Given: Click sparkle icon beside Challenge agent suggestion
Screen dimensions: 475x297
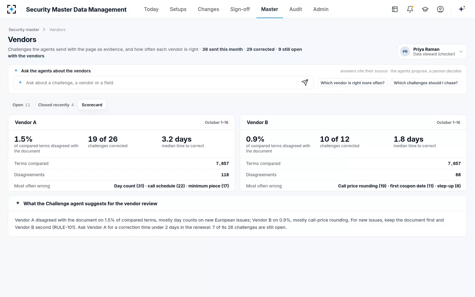Looking at the screenshot, I should coord(18,203).
